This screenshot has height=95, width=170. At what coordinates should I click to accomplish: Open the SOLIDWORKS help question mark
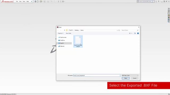(x=158, y=2)
